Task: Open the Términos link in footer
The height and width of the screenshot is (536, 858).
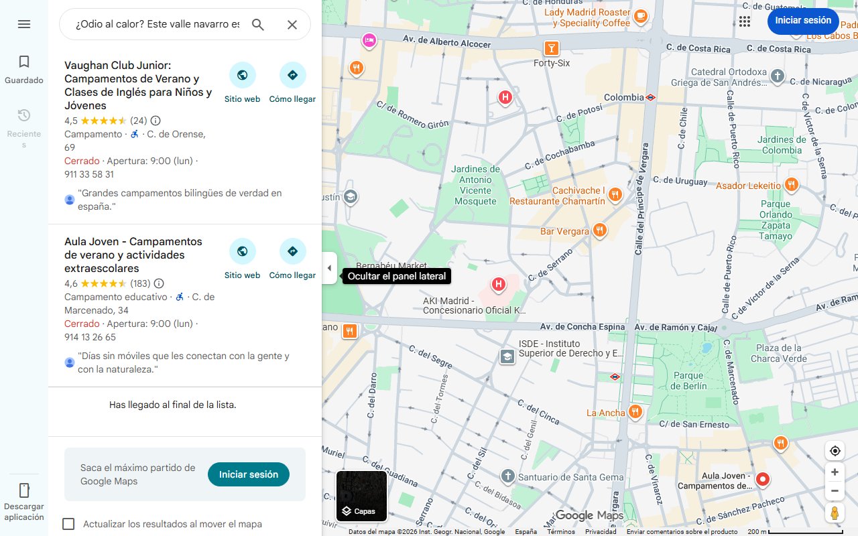Action: tap(560, 532)
